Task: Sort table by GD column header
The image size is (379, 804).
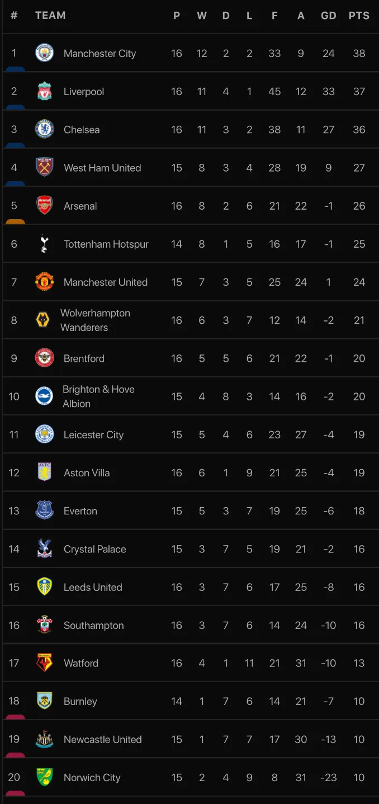Action: point(329,16)
